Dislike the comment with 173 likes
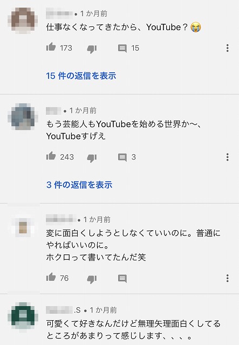239x345 pixels. point(92,49)
